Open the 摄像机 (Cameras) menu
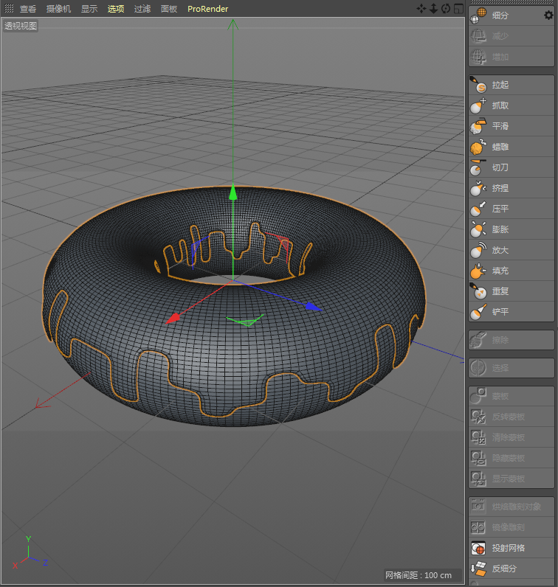This screenshot has width=558, height=587. (58, 9)
